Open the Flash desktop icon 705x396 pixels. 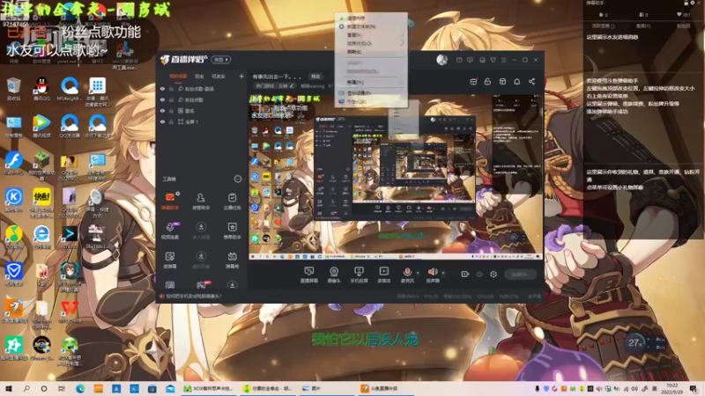pyautogui.click(x=13, y=163)
